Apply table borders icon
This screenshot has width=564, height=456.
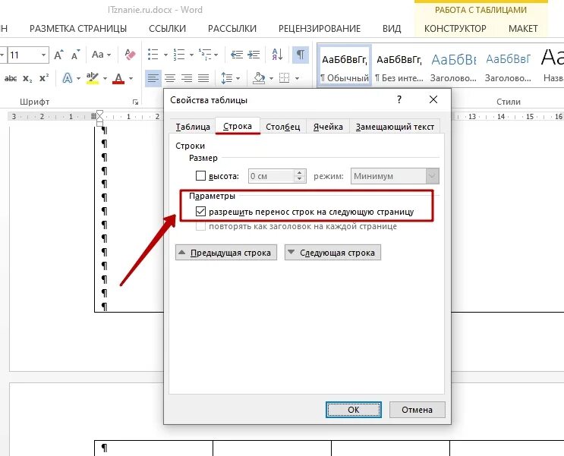(284, 78)
